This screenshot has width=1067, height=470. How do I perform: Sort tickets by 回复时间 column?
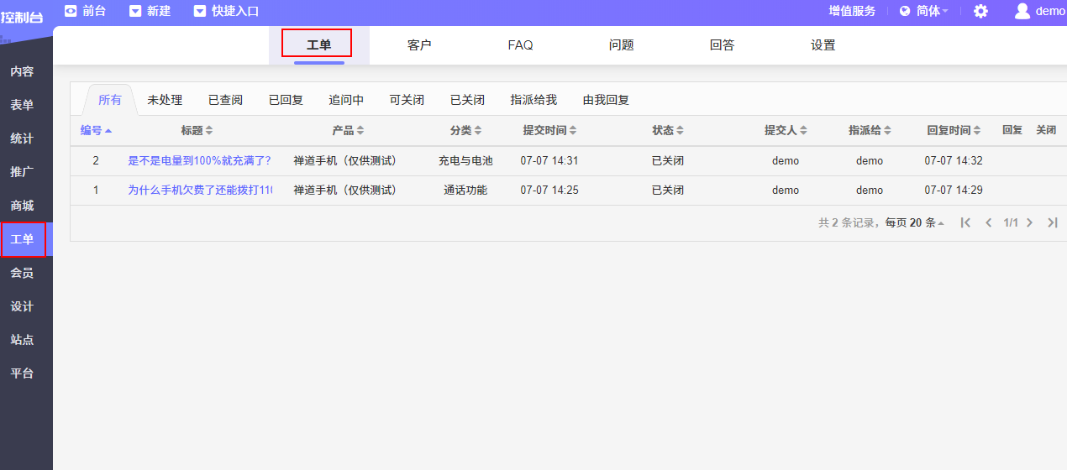(x=954, y=130)
